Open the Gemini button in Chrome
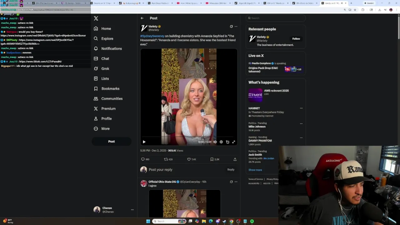This screenshot has width=400, height=225. (x=369, y=3)
